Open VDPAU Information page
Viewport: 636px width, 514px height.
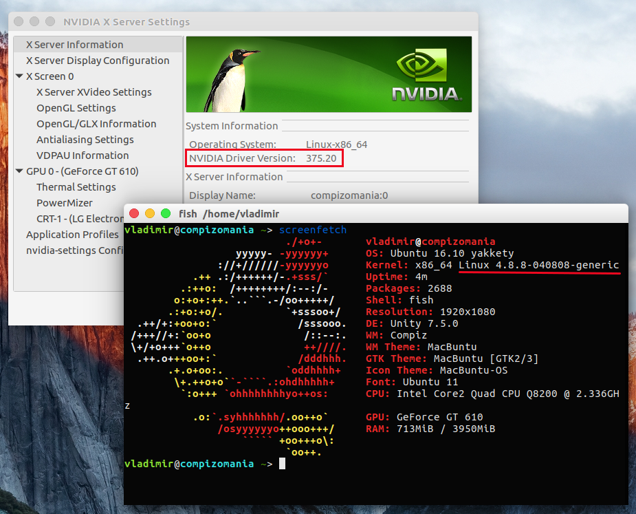pyautogui.click(x=83, y=156)
